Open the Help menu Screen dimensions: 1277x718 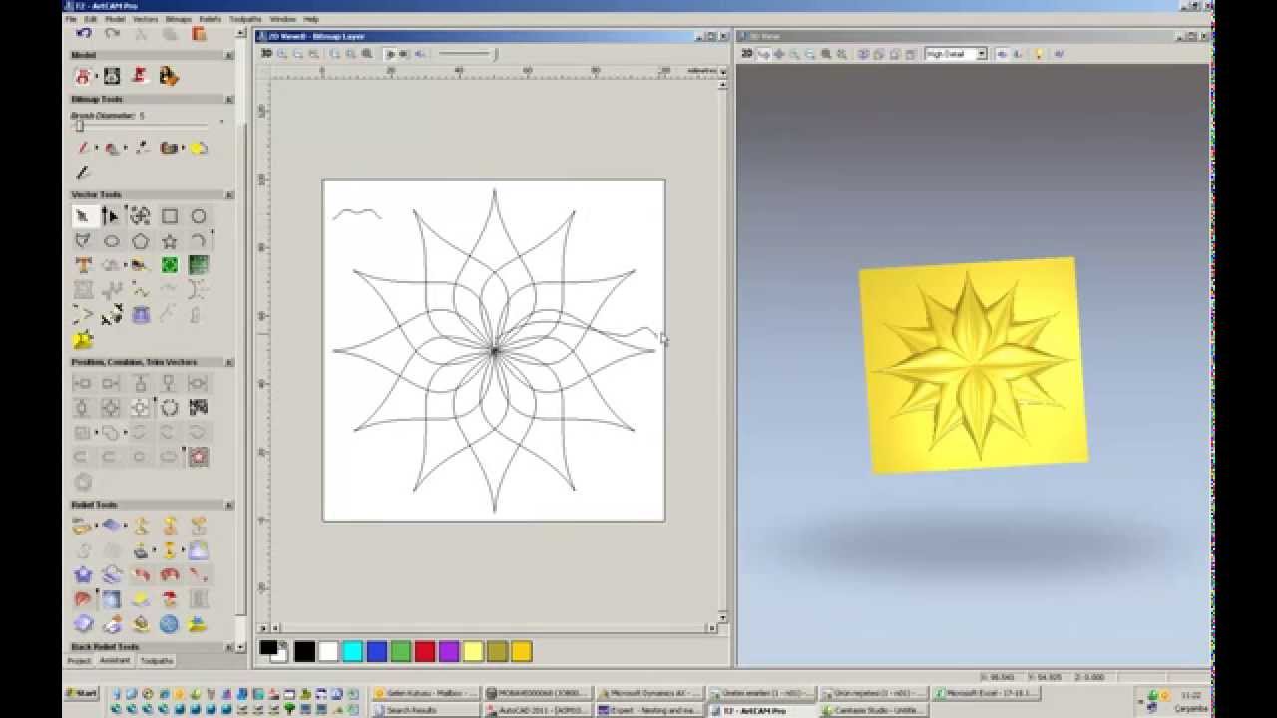tap(311, 19)
